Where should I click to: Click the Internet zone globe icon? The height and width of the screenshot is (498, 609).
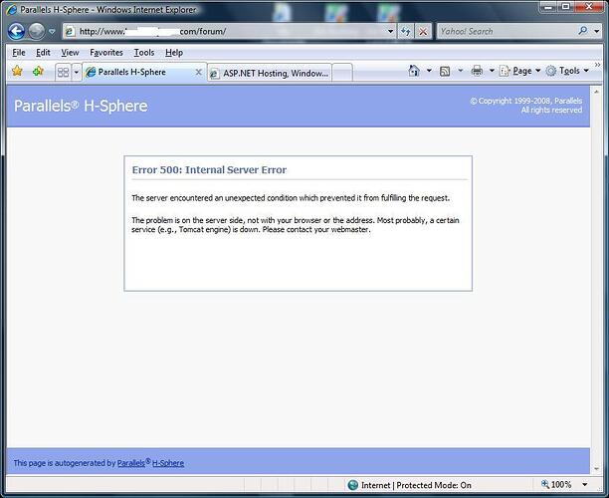click(352, 485)
